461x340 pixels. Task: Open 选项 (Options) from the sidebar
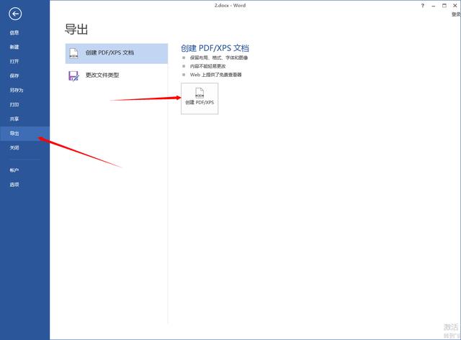[15, 185]
